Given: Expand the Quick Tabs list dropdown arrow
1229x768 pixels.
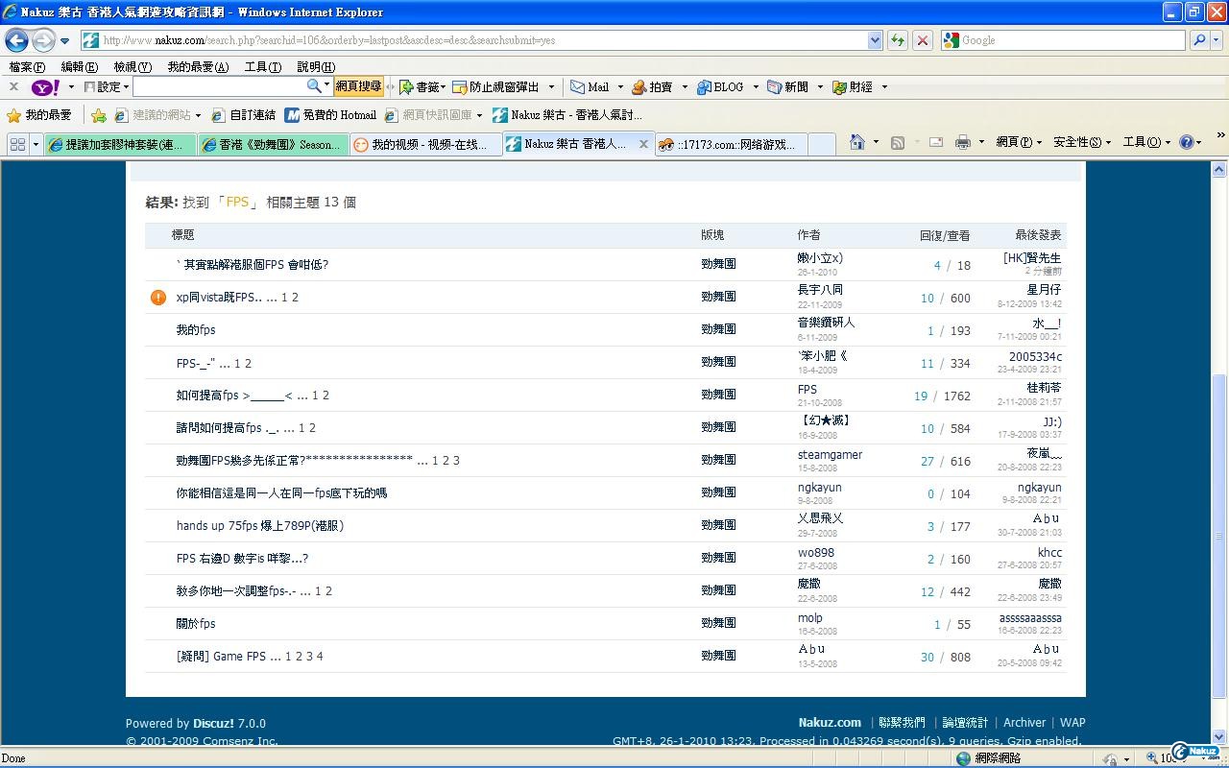Looking at the screenshot, I should (36, 144).
